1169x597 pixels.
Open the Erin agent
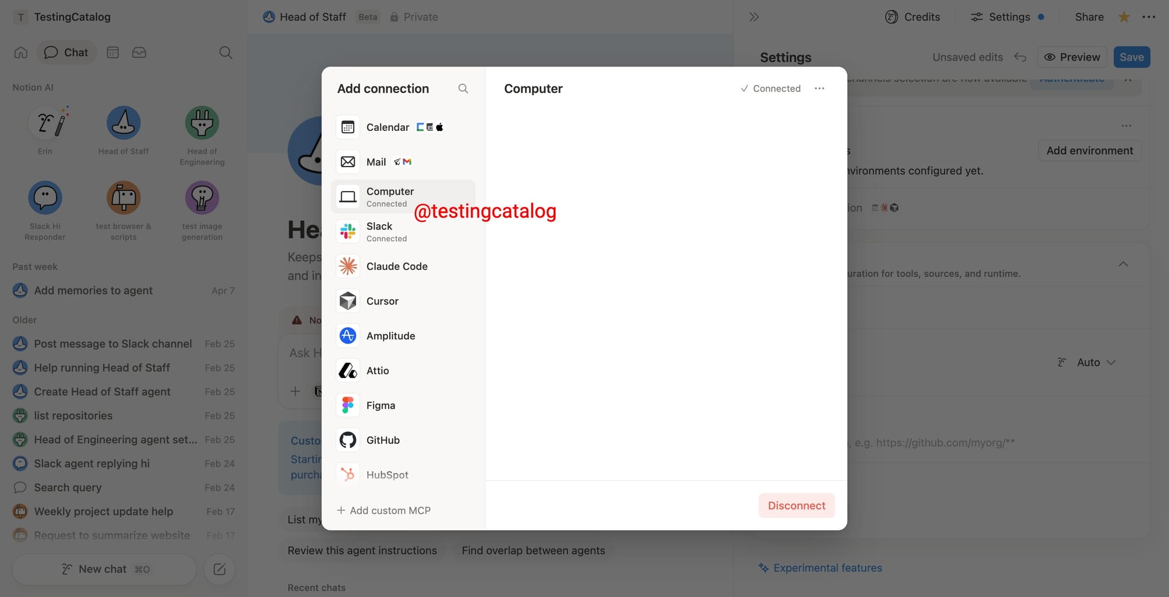(45, 131)
